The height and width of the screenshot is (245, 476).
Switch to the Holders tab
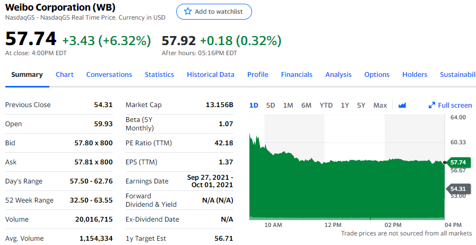click(x=414, y=75)
